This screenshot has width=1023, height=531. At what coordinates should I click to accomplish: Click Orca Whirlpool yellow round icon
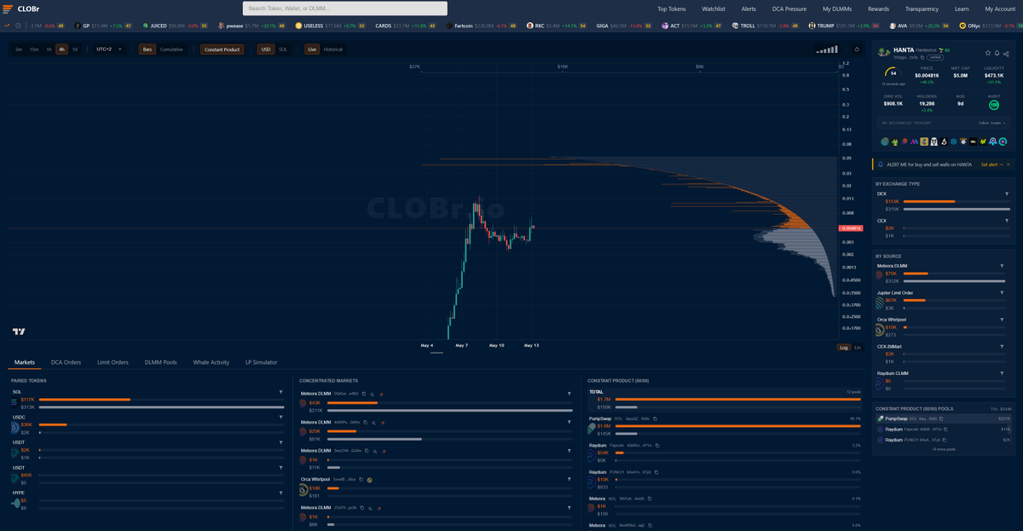(370, 479)
